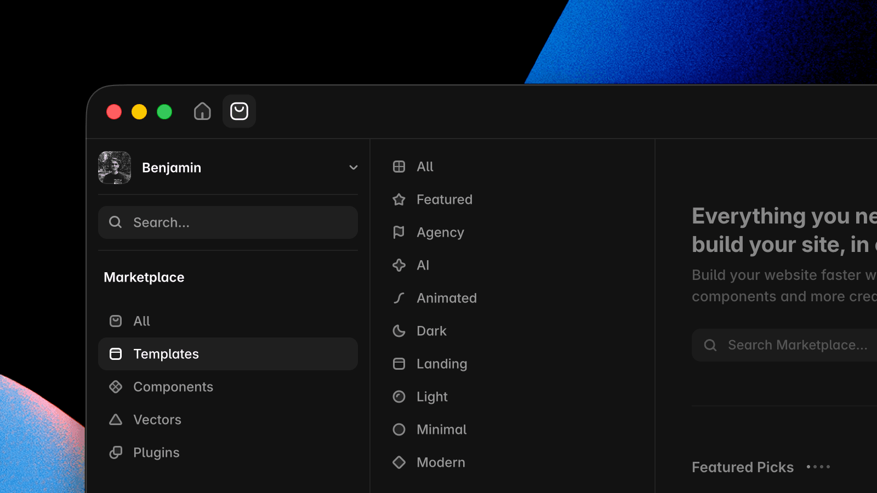877x493 pixels.
Task: Click the Light circle icon
Action: click(x=399, y=397)
